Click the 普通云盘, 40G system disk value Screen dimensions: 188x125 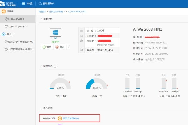tap(105, 50)
